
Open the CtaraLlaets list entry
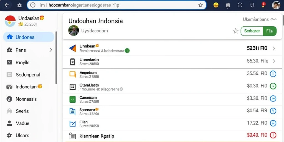(x=172, y=87)
